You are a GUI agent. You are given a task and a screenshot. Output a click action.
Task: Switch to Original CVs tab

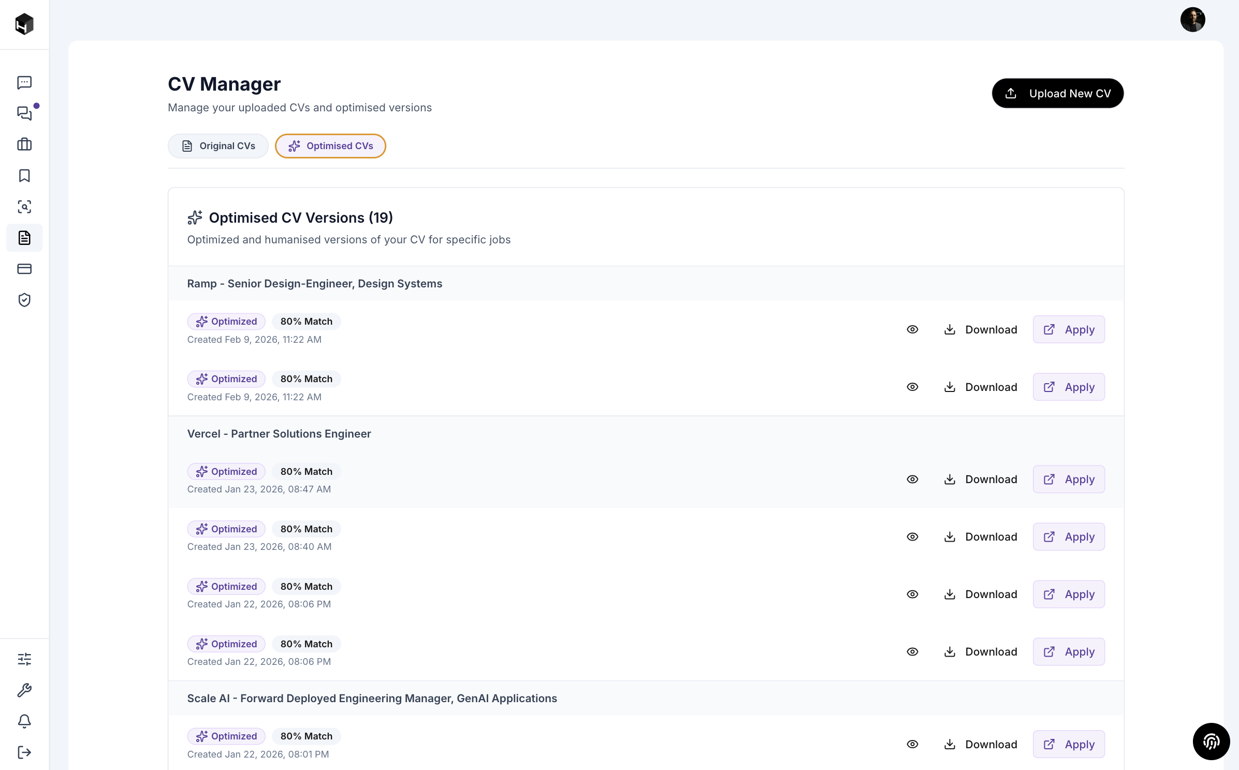(218, 146)
